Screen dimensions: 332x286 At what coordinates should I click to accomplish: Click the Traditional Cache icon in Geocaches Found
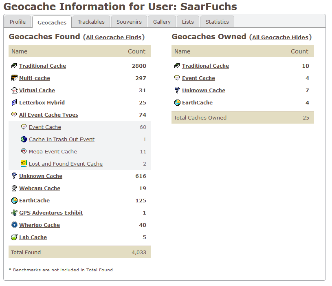coord(14,66)
